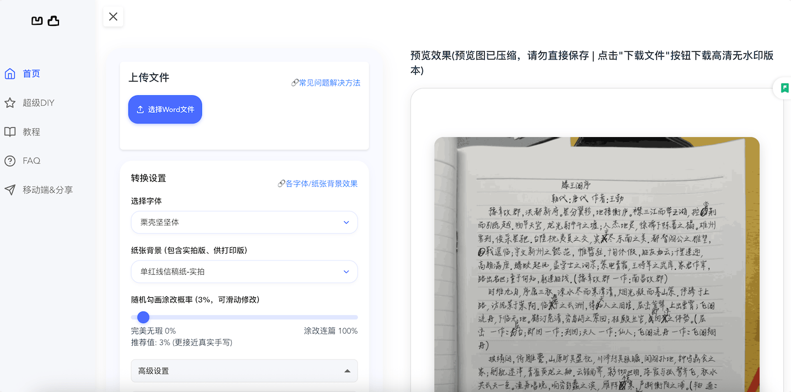Click the green bookmark icon at right edge

coord(784,88)
